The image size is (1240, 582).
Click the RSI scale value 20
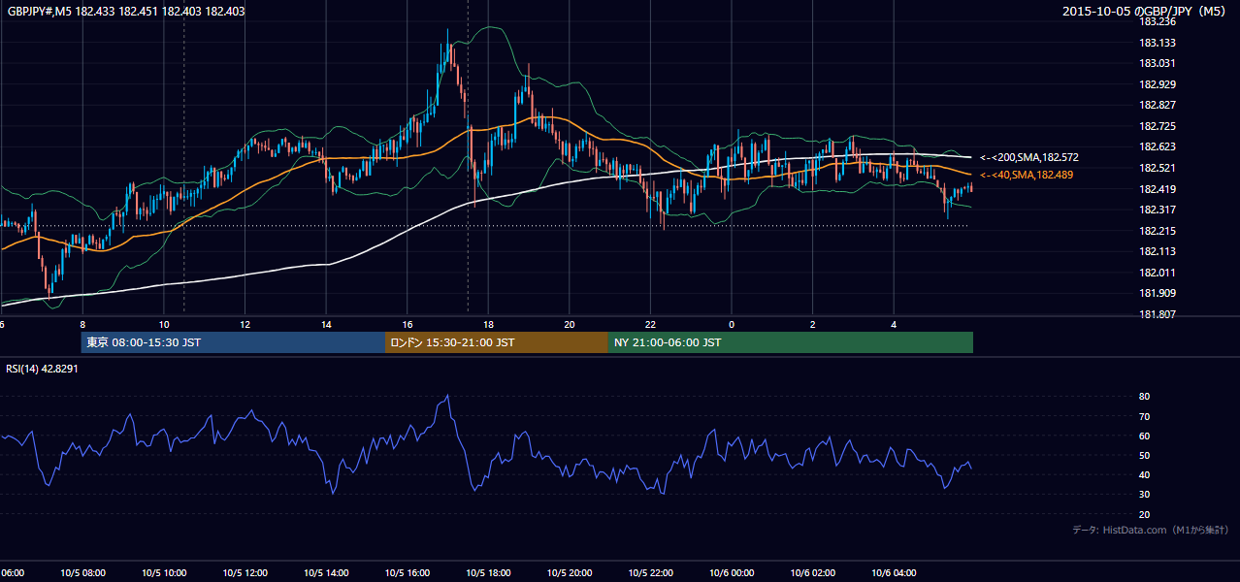tap(1145, 514)
